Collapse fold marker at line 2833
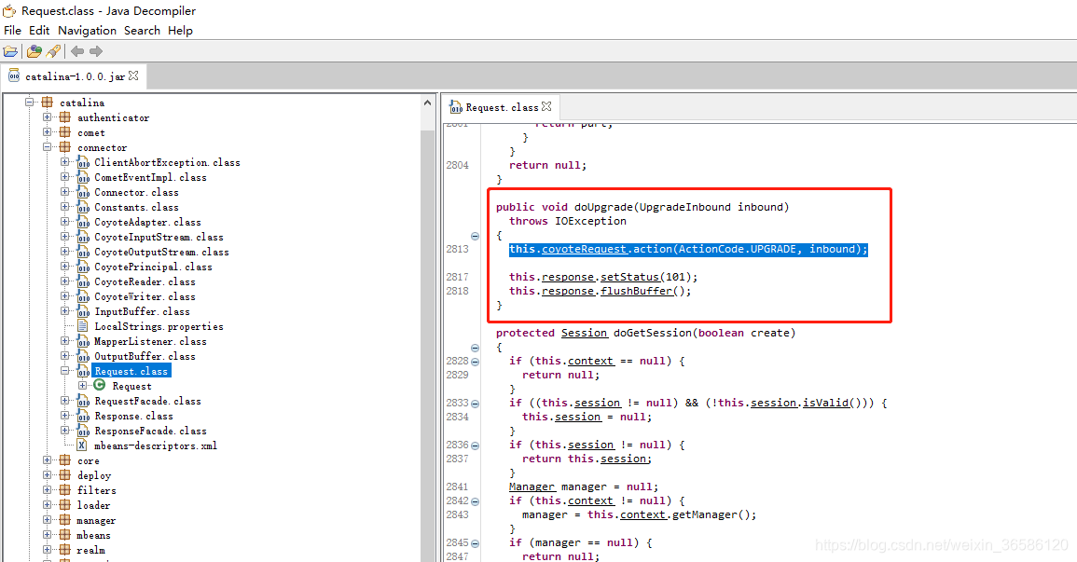The image size is (1077, 562). point(475,404)
